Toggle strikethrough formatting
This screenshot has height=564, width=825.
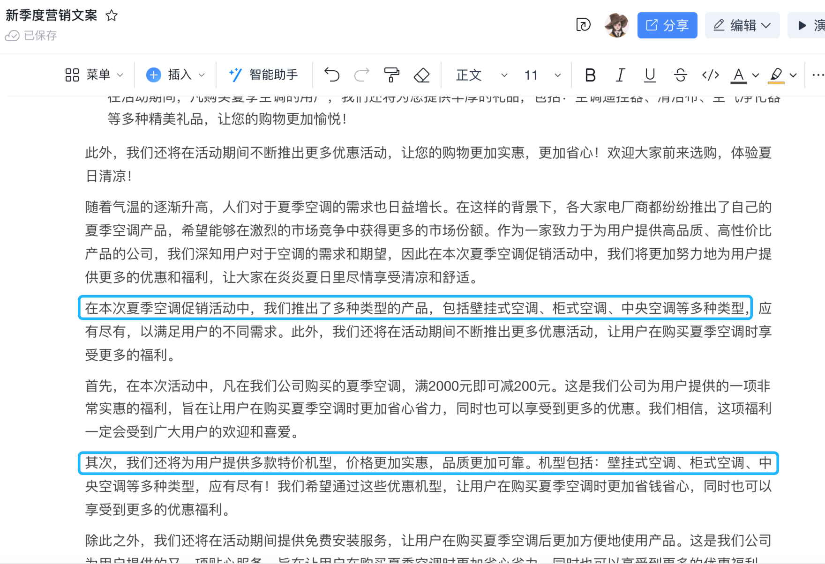(x=680, y=75)
